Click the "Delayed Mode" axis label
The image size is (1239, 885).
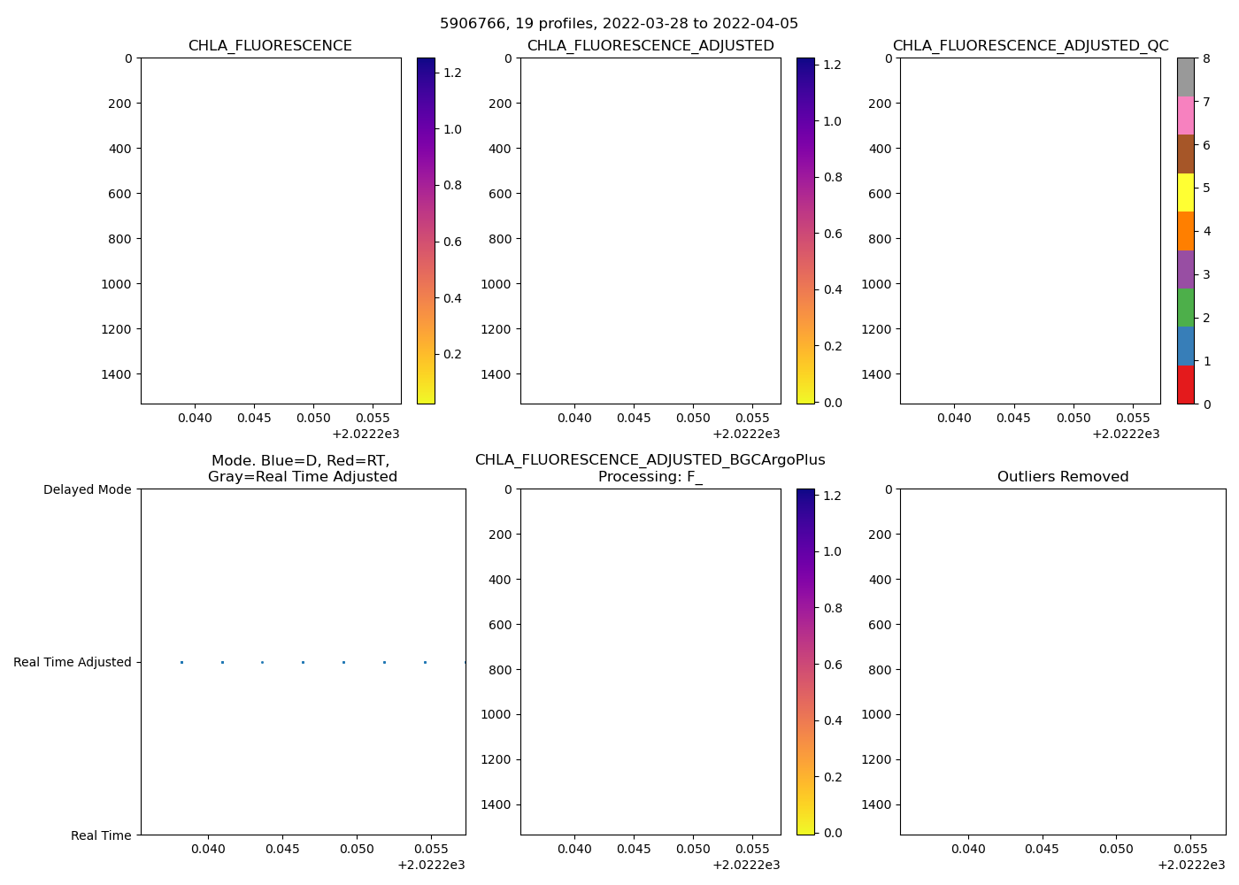pos(87,489)
